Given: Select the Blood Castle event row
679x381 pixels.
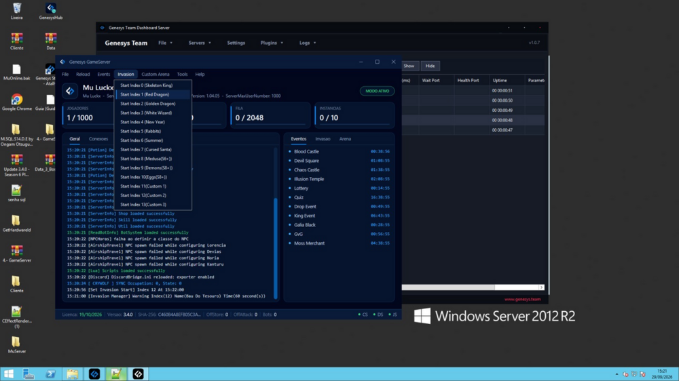Looking at the screenshot, I should pyautogui.click(x=339, y=152).
